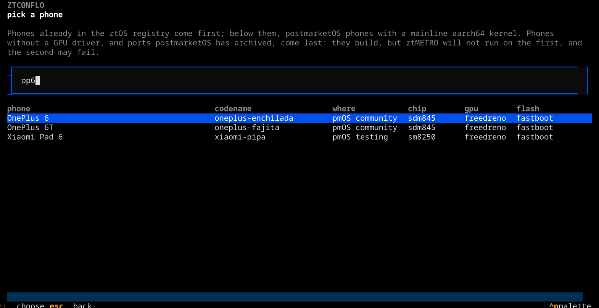Click the fastboot cell in Xiaomi Pad 6 row
Viewport: 599px width, 308px height.
pyautogui.click(x=535, y=137)
